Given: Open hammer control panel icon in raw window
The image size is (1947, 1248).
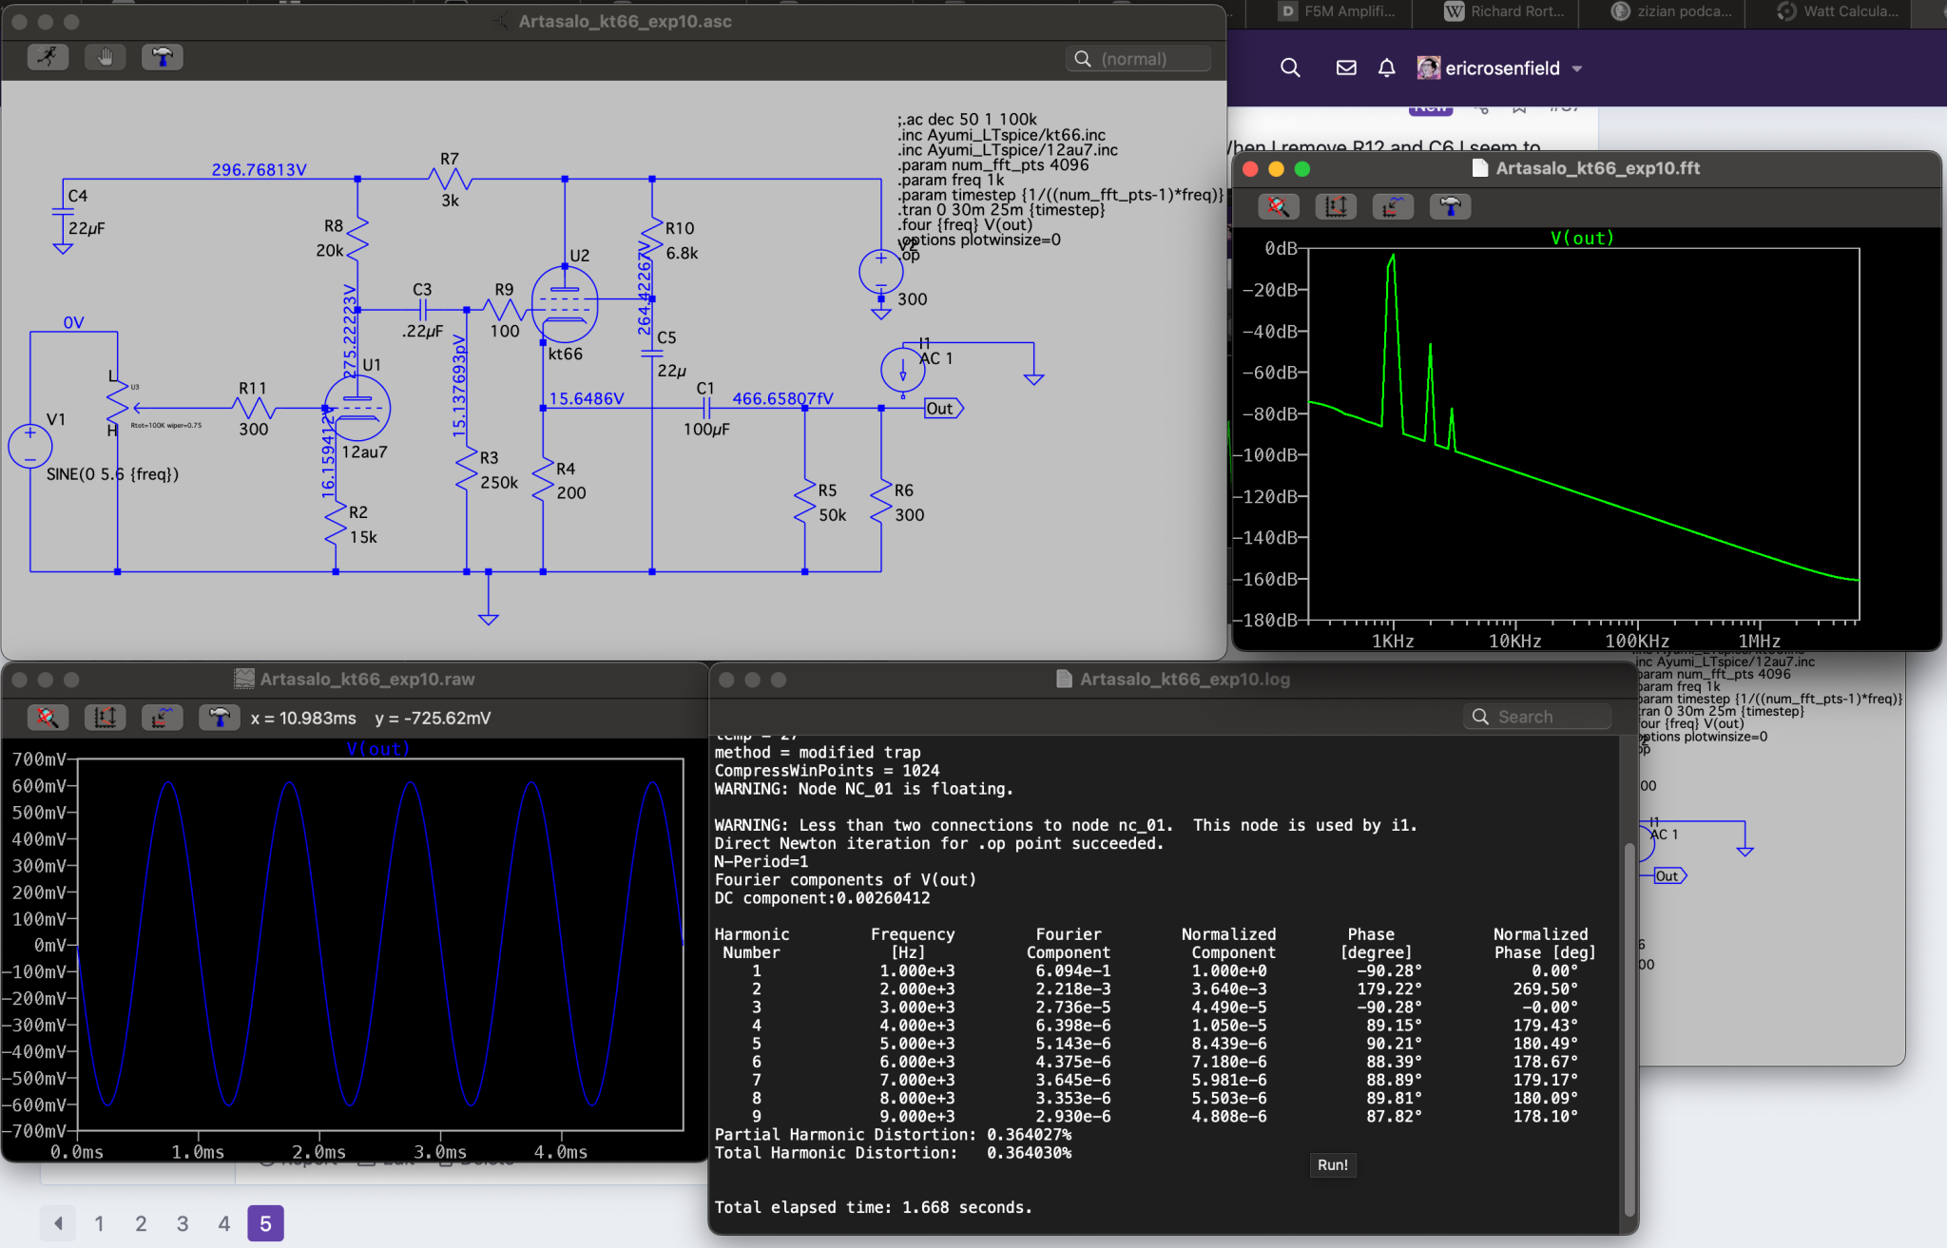Looking at the screenshot, I should coord(220,718).
